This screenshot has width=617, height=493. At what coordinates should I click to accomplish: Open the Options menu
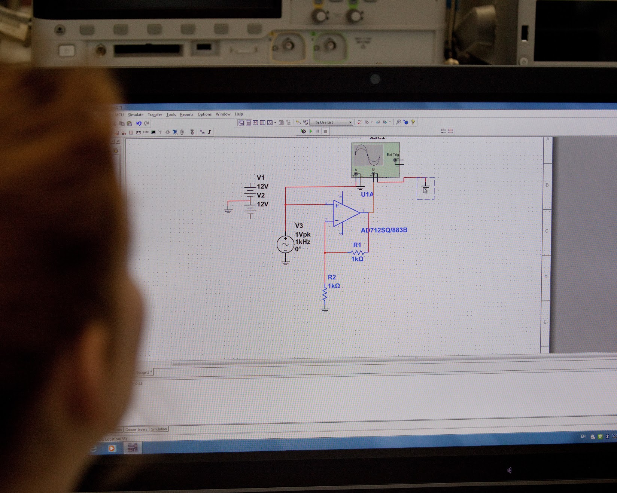pyautogui.click(x=204, y=114)
